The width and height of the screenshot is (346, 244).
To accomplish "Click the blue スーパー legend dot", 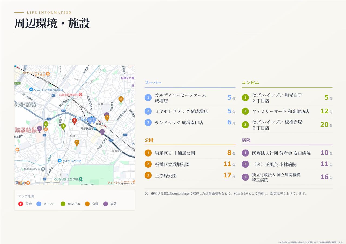I will pyautogui.click(x=39, y=204).
